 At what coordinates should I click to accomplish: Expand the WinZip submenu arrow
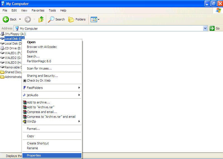pos(79,121)
